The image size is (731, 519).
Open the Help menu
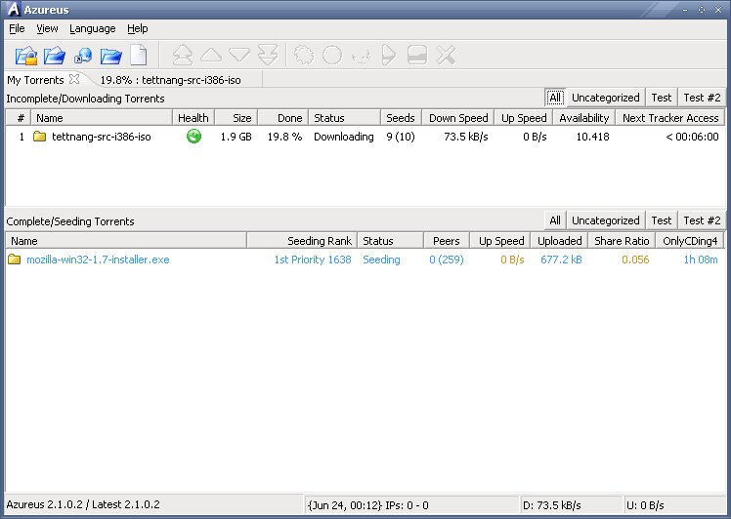click(x=138, y=29)
